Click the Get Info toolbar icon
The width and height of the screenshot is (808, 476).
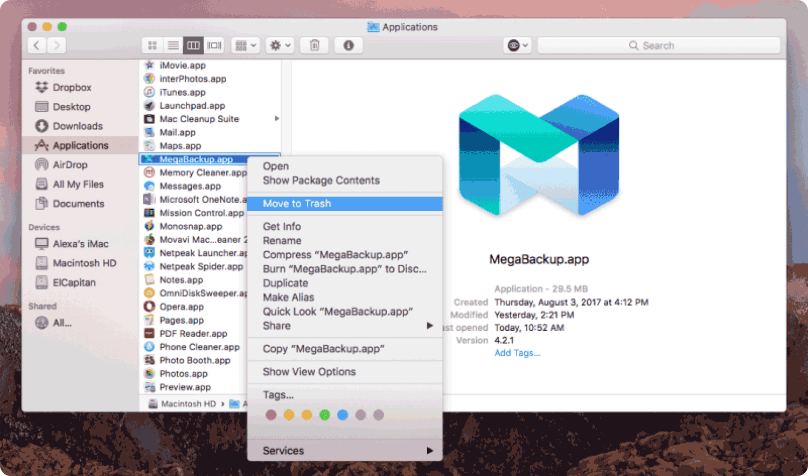[x=349, y=46]
